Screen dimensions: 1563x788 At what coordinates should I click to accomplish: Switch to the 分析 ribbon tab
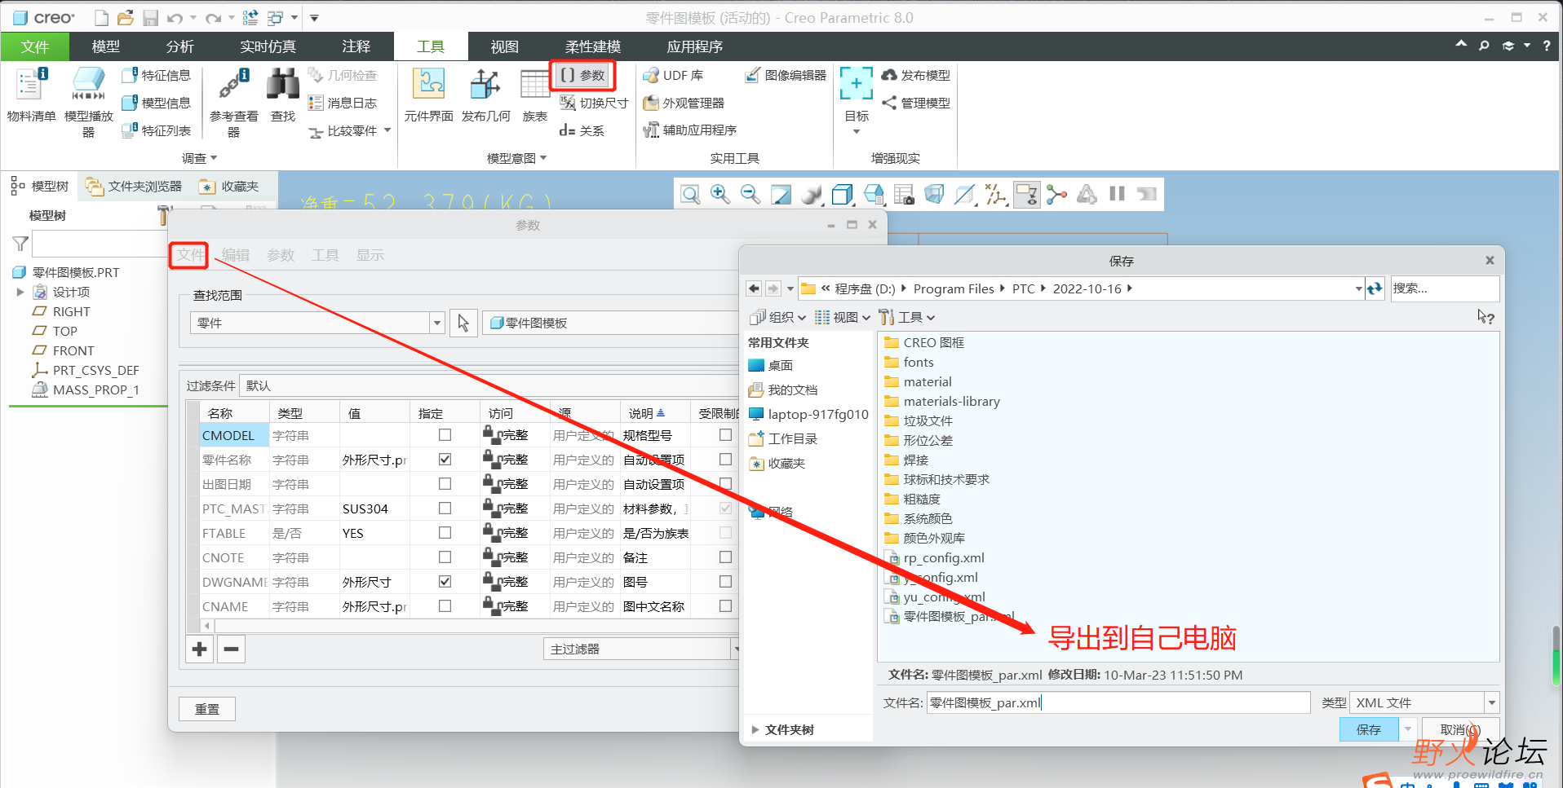pos(179,46)
